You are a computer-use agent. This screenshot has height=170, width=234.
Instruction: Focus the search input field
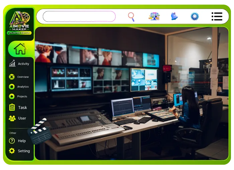(x=79, y=16)
